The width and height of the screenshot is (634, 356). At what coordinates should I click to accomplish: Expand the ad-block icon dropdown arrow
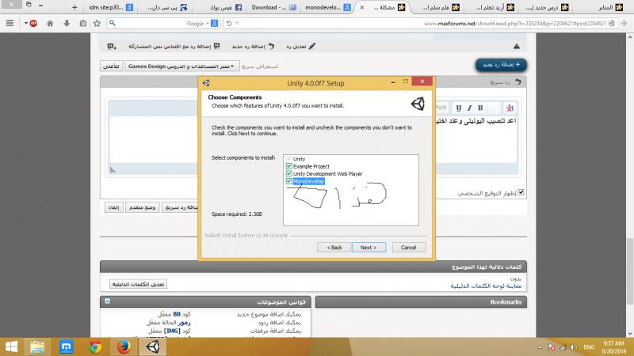[x=26, y=24]
